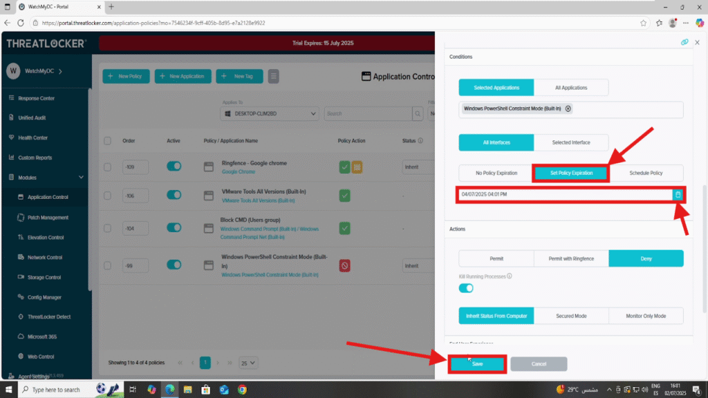Open Network Control module

click(x=45, y=257)
